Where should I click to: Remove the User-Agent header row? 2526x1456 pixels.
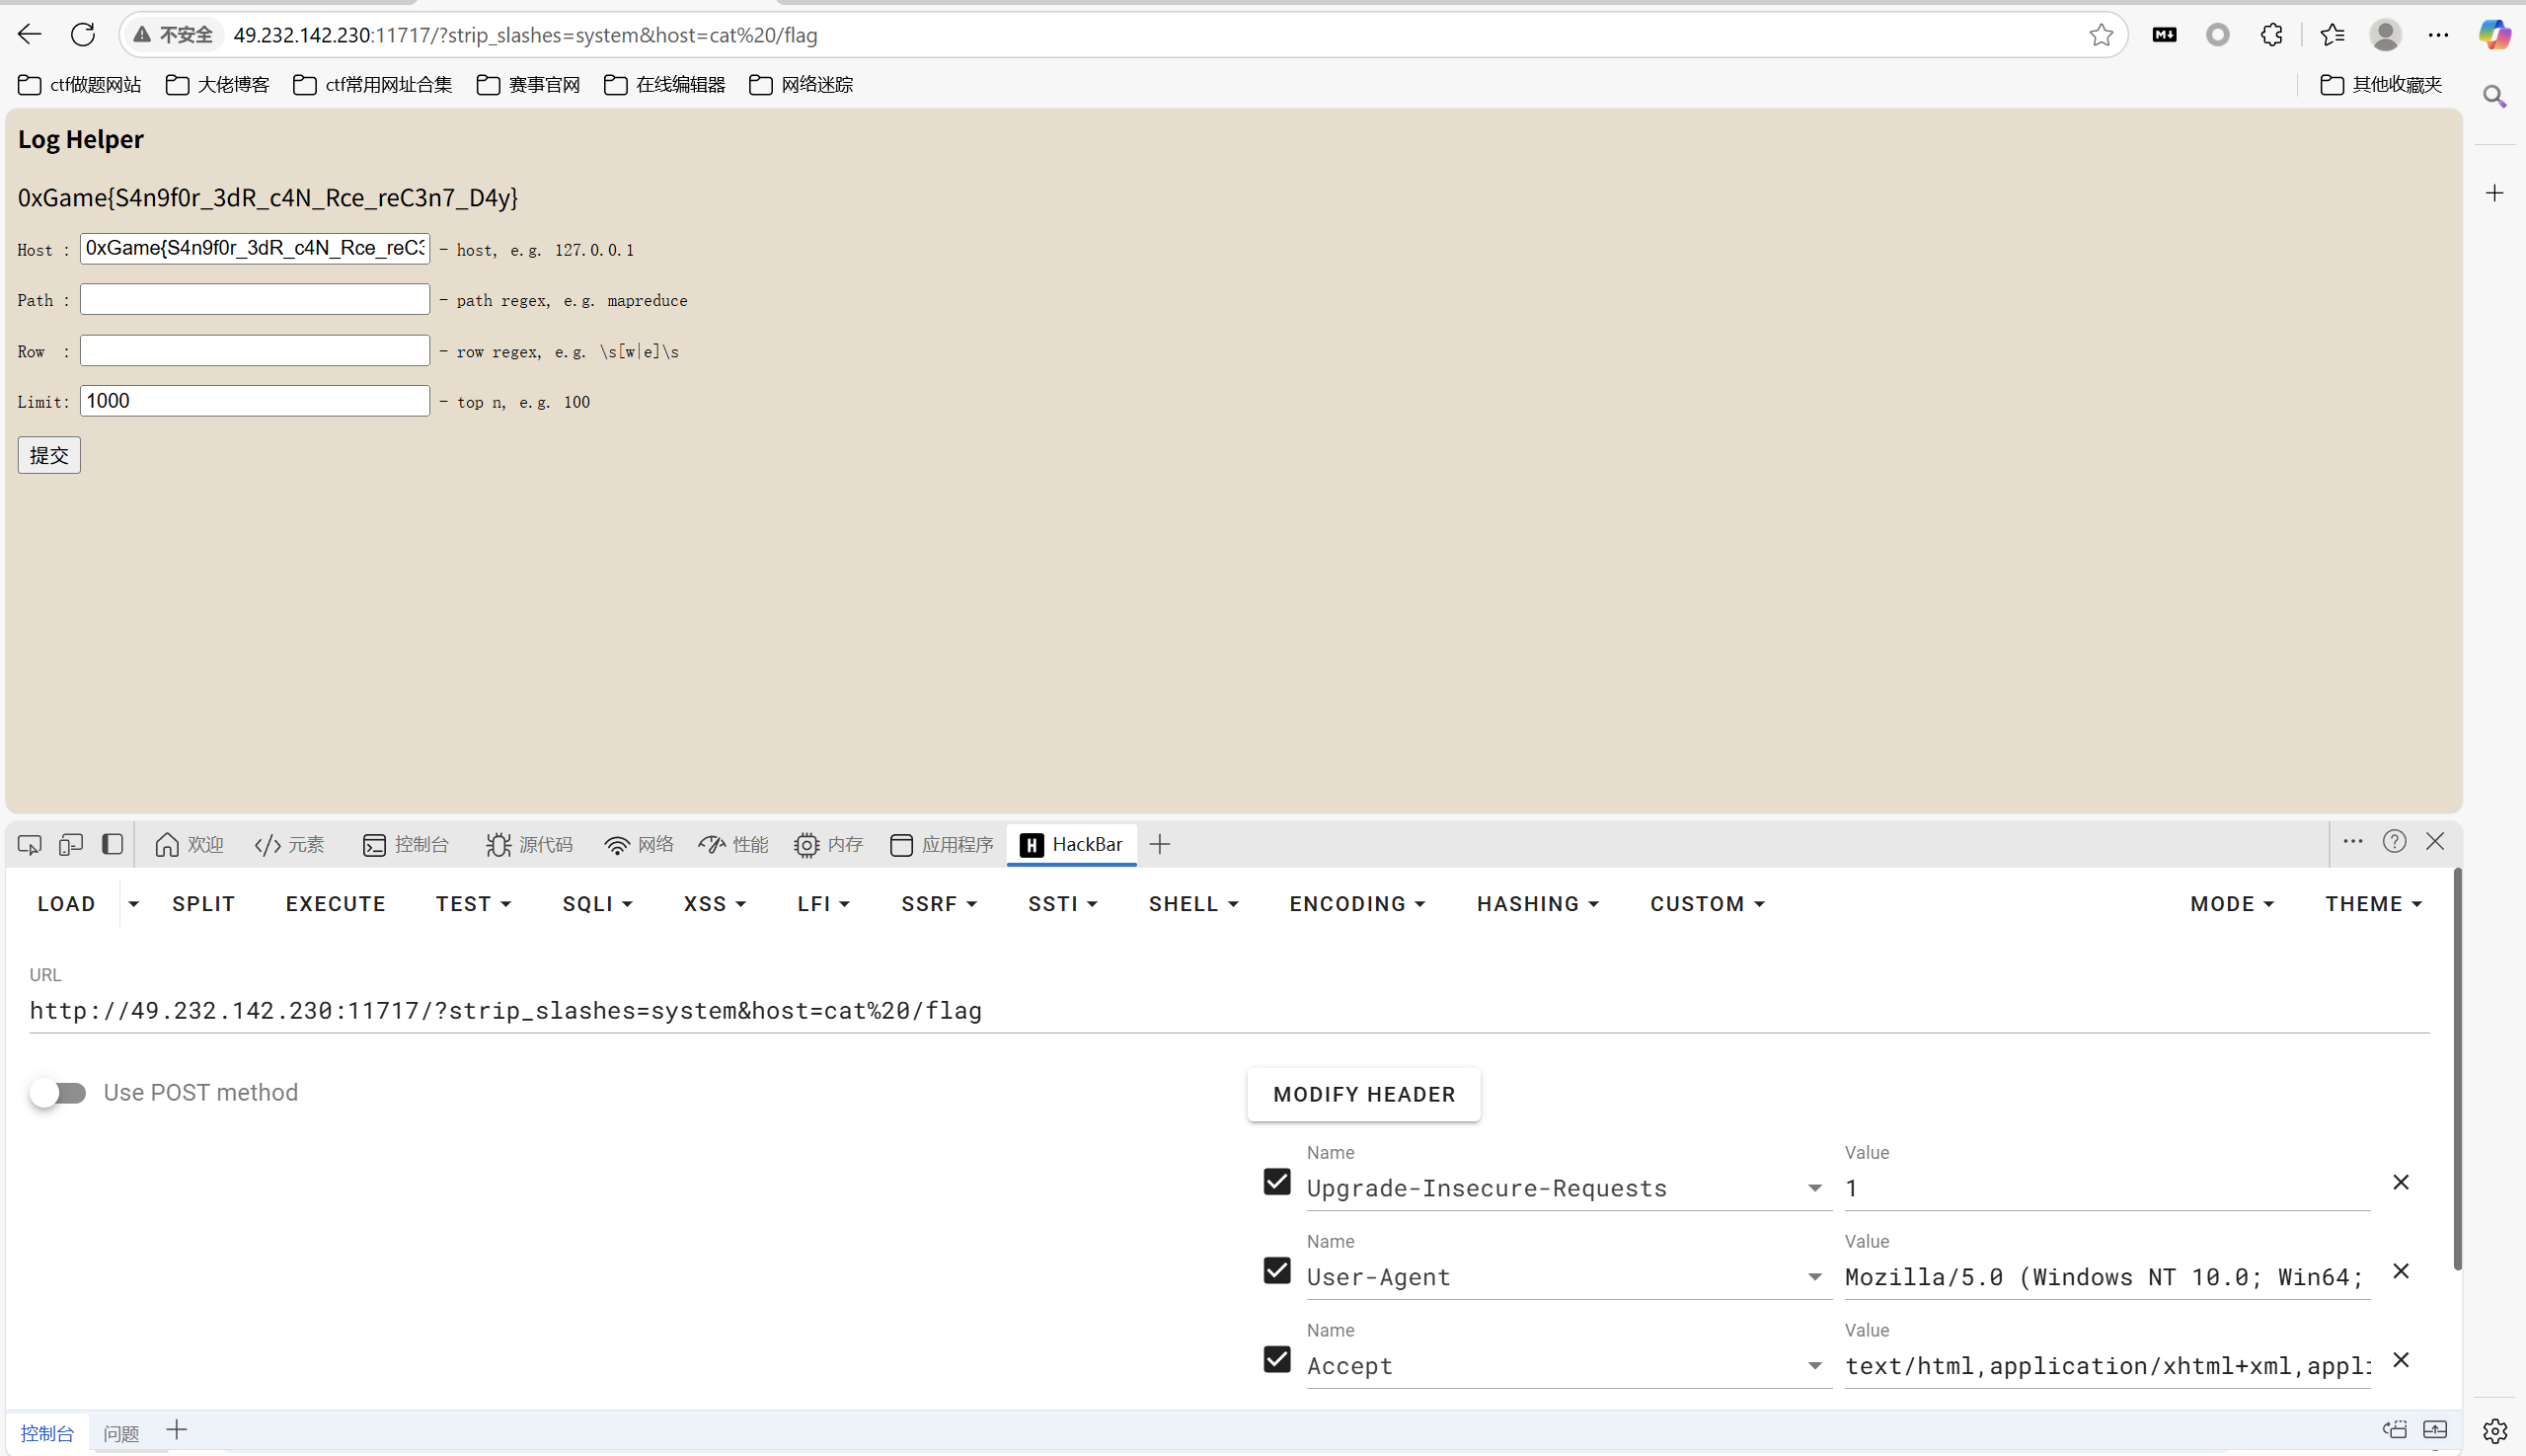[2401, 1271]
